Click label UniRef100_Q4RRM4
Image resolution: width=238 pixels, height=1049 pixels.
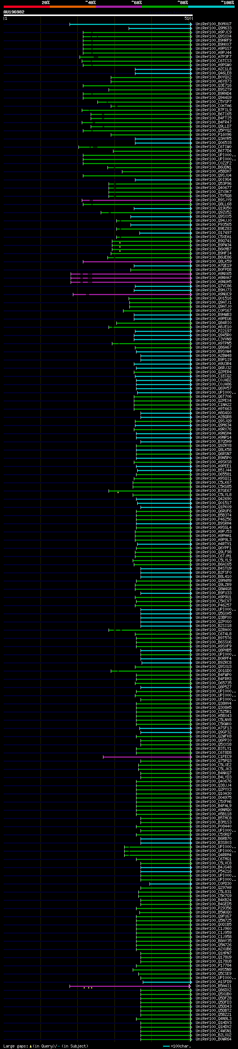tap(213, 855)
